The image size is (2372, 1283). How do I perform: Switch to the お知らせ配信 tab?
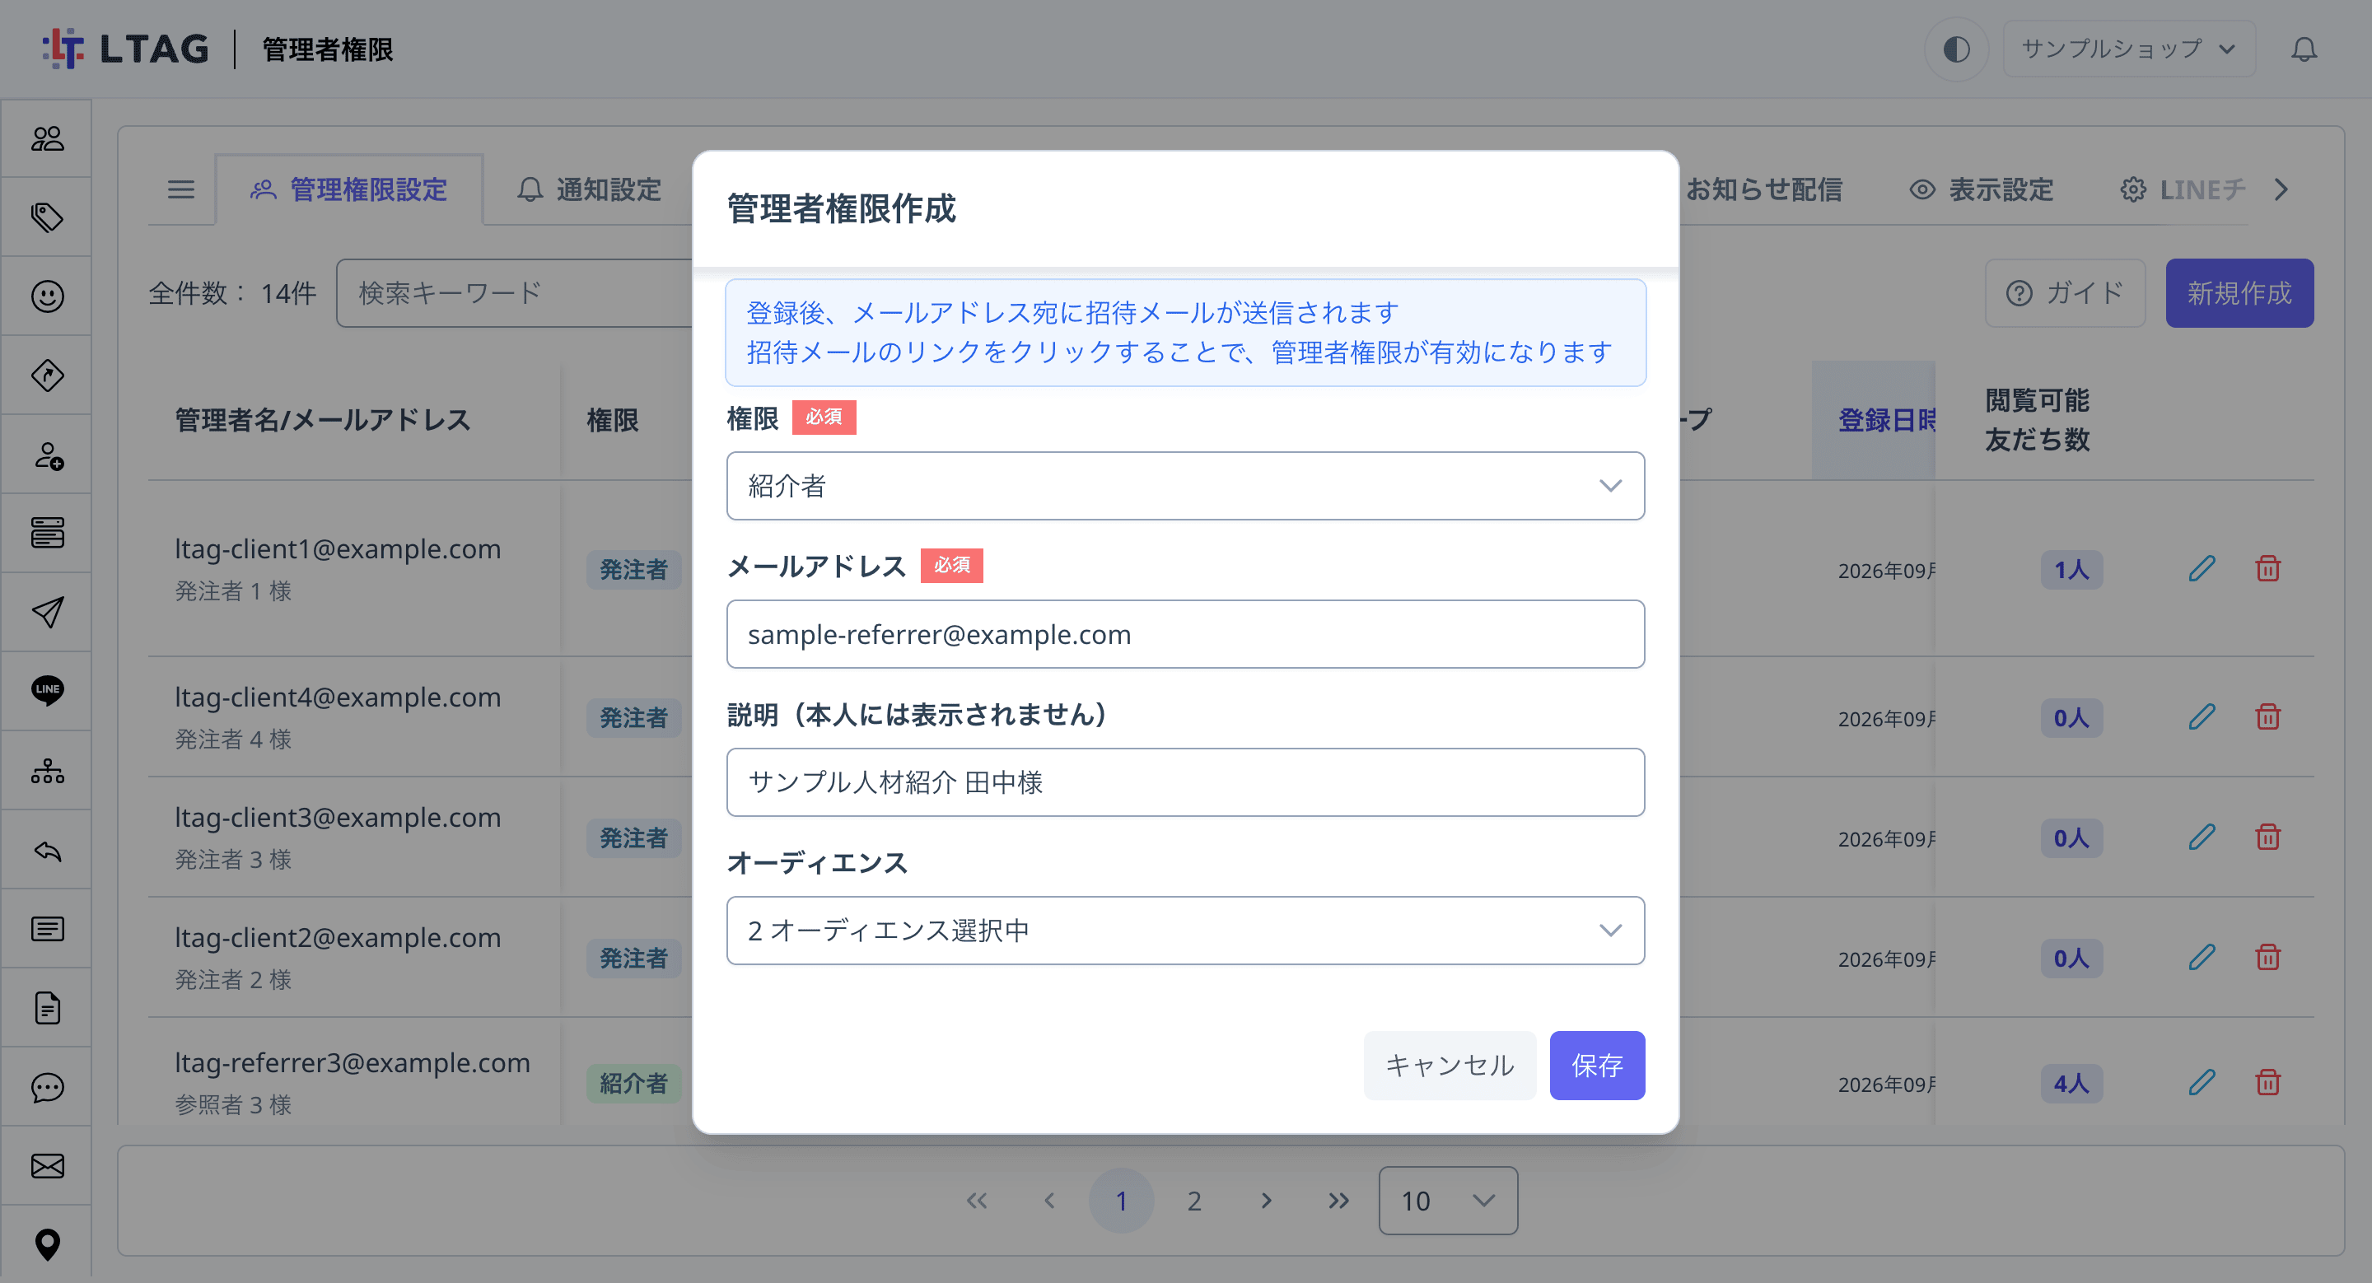tap(1763, 189)
